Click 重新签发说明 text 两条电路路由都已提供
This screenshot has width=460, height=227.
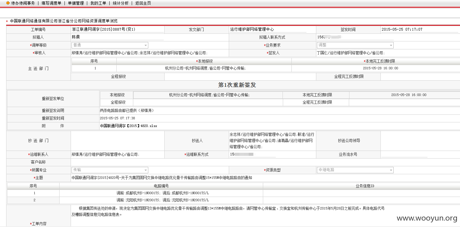[x=127, y=110]
